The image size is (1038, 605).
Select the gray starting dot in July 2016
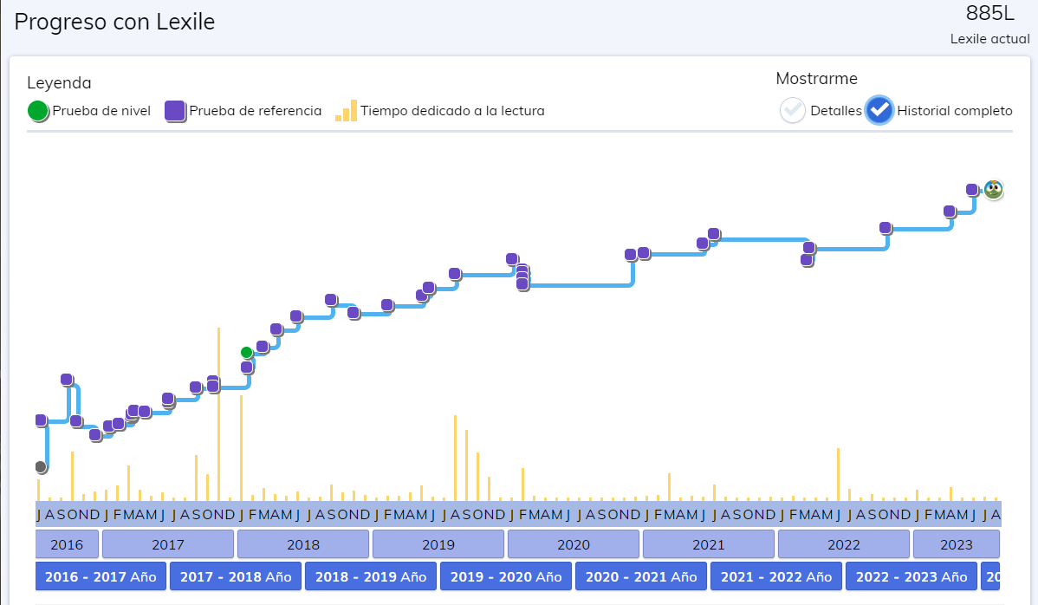[x=41, y=466]
